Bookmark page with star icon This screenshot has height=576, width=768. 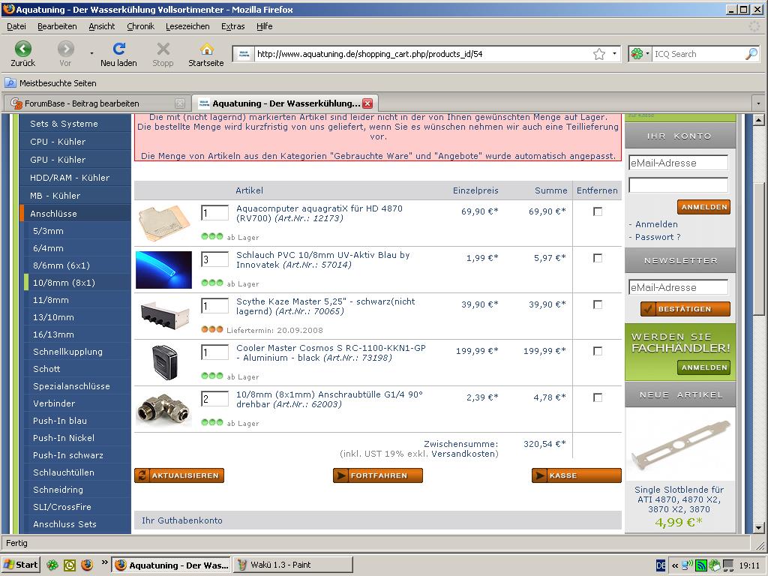tap(599, 54)
